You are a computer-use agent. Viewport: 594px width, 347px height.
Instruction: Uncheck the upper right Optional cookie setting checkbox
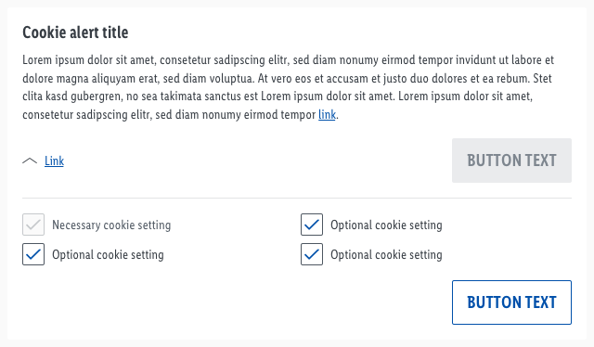click(x=312, y=225)
